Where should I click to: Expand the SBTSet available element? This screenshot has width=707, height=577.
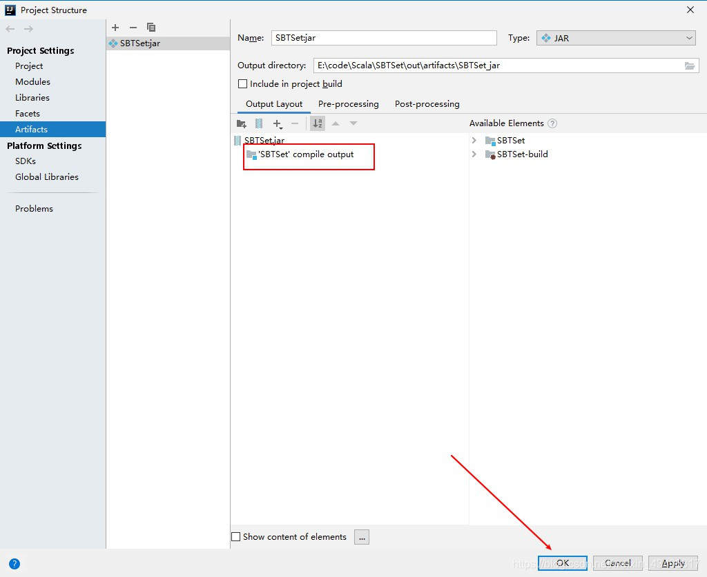pyautogui.click(x=474, y=141)
